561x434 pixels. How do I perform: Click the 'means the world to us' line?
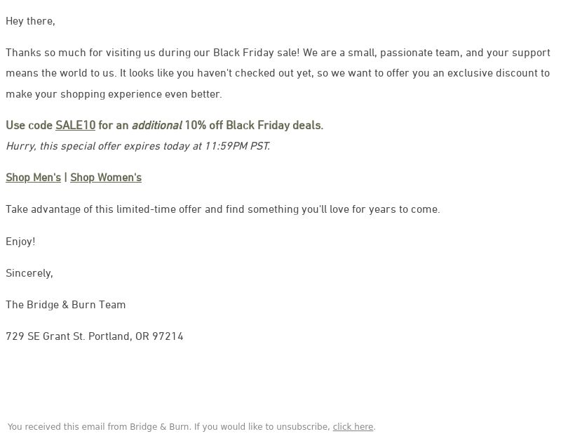[x=278, y=73]
